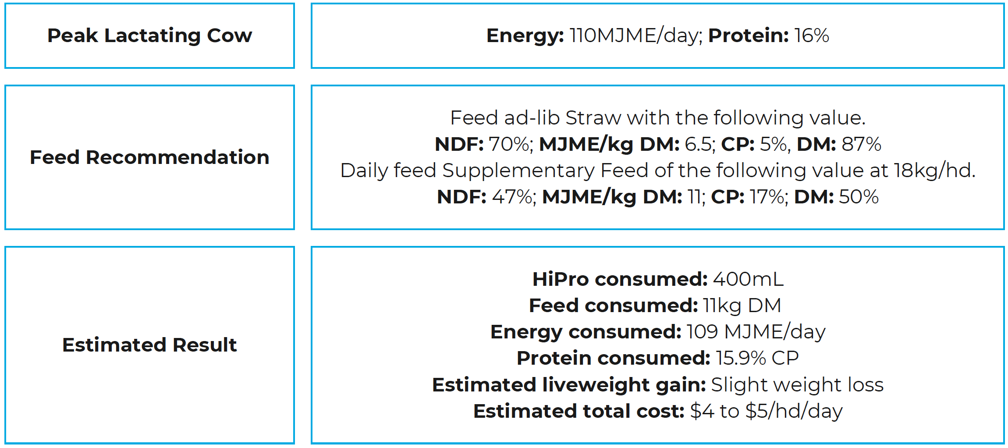Viewport: 1008px width, 448px height.
Task: Click the Energy consumed 109 MJME/day line
Action: coord(657,331)
